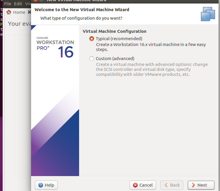Close the Home tab with its X

tap(29, 12)
